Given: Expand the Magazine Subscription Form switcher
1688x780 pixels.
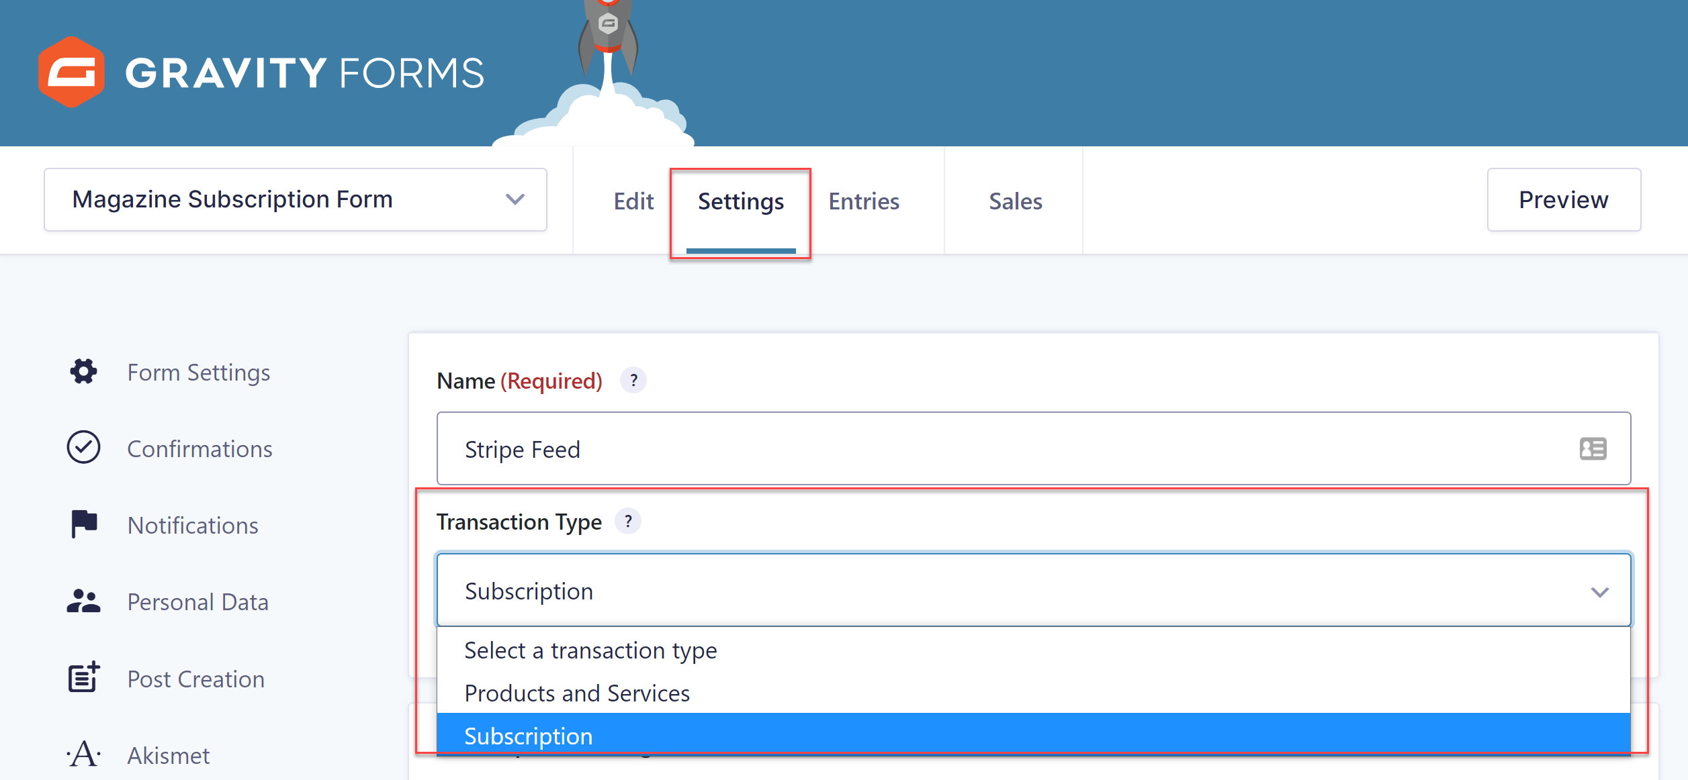Looking at the screenshot, I should (x=515, y=199).
